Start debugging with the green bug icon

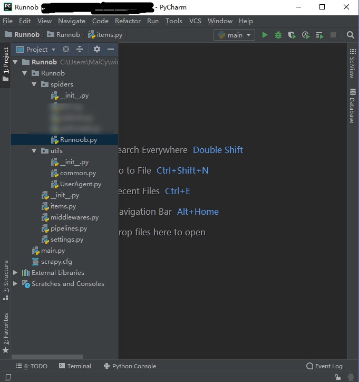point(278,35)
